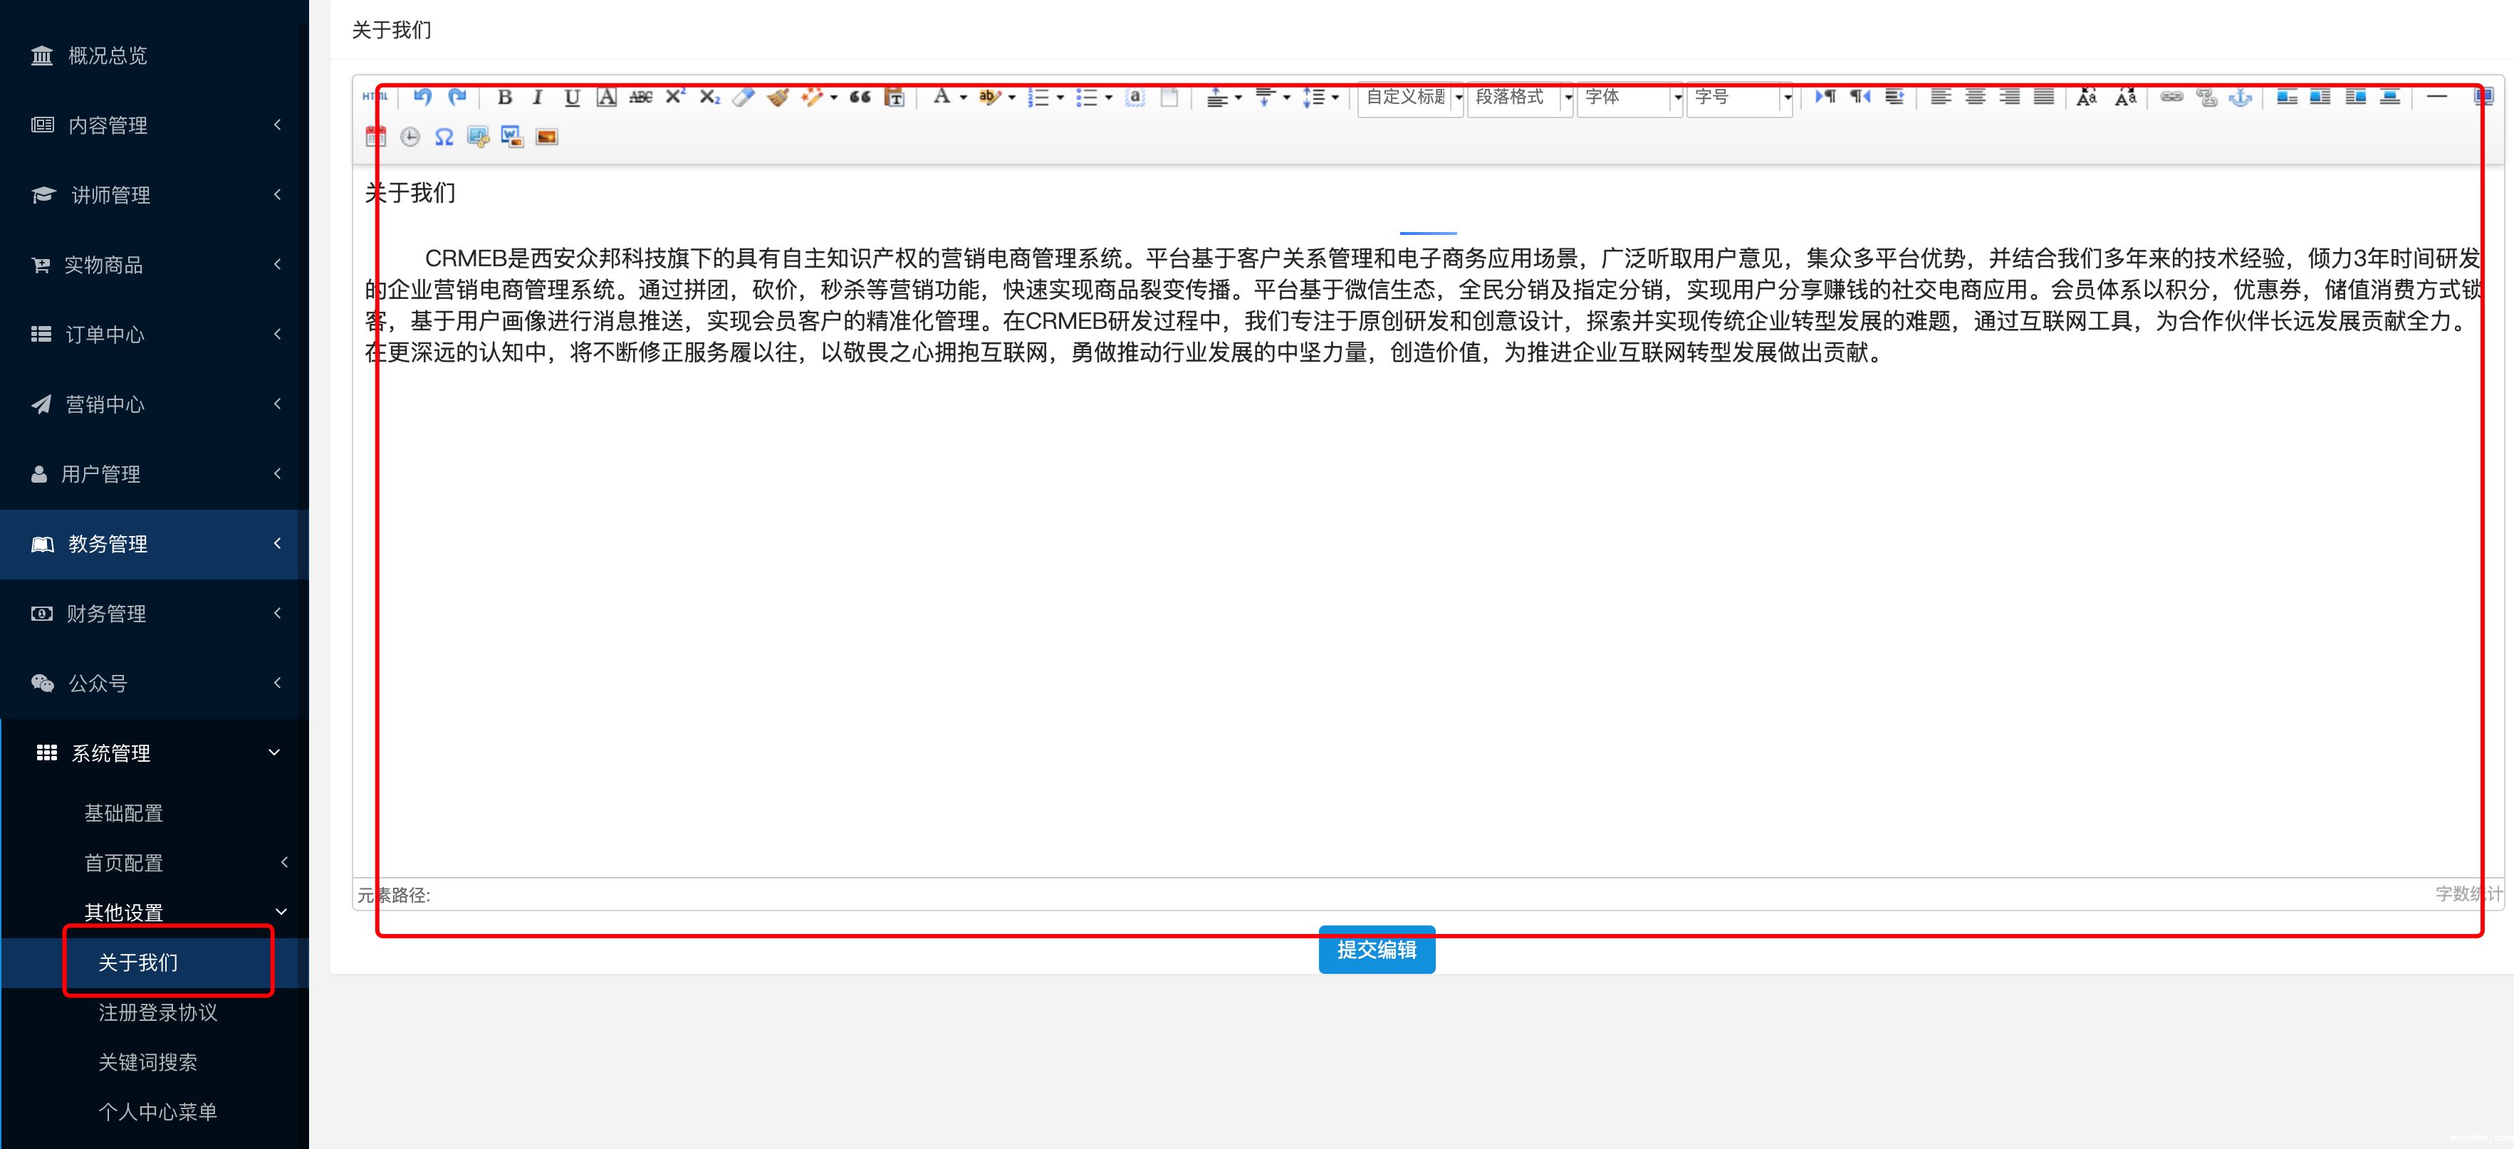Open 注册登录协议 in sidebar
Screen dimensions: 2514x1149
(x=157, y=1012)
